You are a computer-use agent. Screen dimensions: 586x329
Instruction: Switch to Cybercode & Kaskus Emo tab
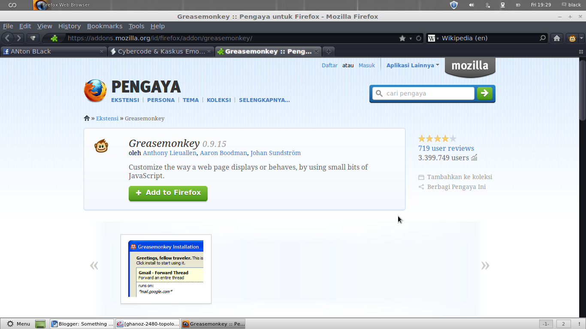pyautogui.click(x=161, y=51)
